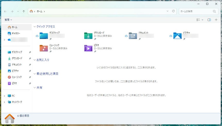
Task: Collapse the クイック アクセス section
Action: 35,26
